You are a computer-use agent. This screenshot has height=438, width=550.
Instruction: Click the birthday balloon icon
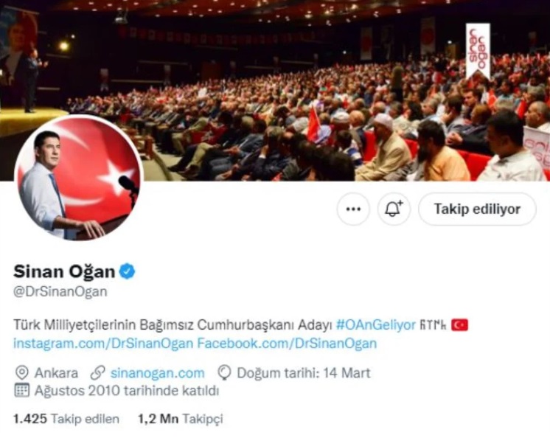point(224,373)
